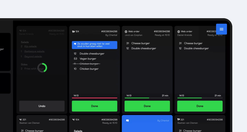Click the chat bubble icon inside the Dutch salt note
247x132 pixels.
click(75, 44)
